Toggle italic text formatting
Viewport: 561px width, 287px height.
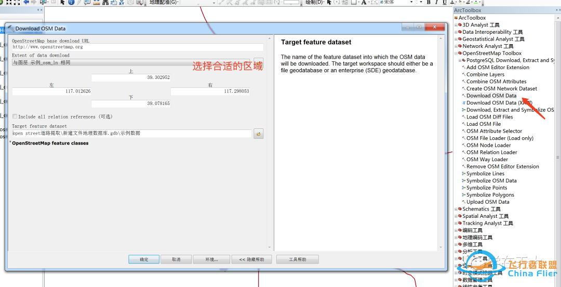(436, 3)
